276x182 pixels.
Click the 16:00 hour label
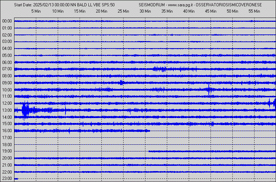(7, 131)
